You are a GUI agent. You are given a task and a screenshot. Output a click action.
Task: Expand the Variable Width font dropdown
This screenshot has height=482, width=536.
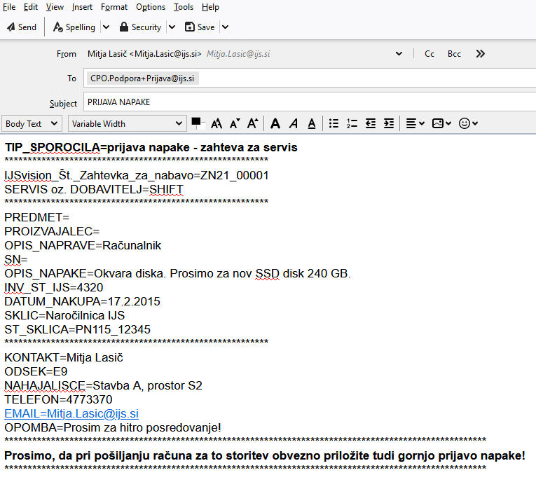click(x=127, y=123)
